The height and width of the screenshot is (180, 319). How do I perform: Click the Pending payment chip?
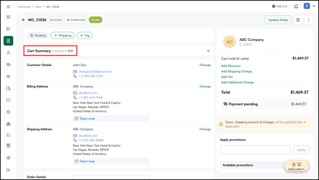pyautogui.click(x=38, y=35)
